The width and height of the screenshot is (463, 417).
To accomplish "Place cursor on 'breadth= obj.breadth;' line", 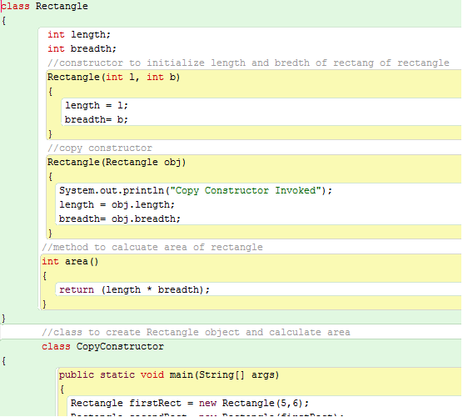I will pos(120,219).
